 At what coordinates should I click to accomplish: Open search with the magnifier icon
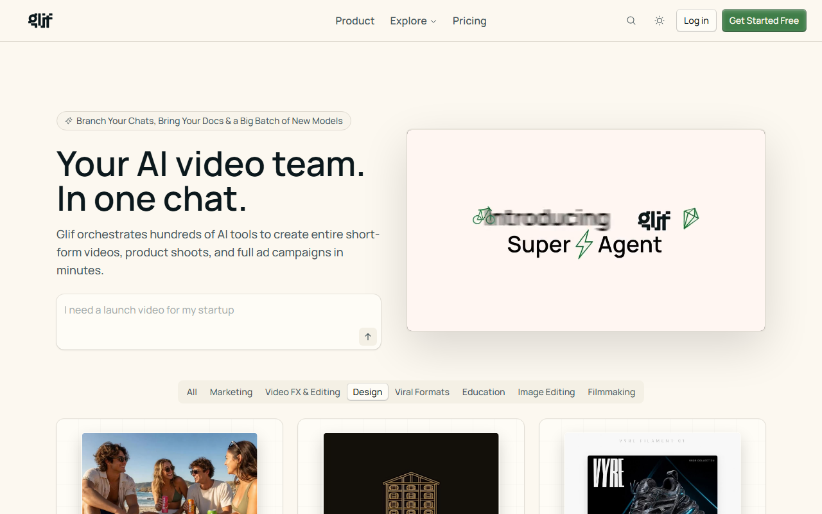[x=631, y=21]
